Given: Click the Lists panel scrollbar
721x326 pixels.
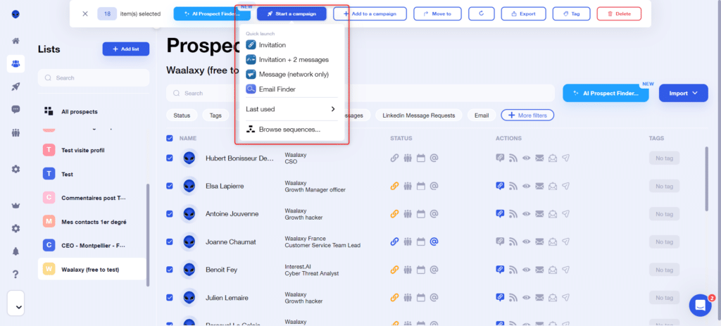Looking at the screenshot, I should pos(148,234).
